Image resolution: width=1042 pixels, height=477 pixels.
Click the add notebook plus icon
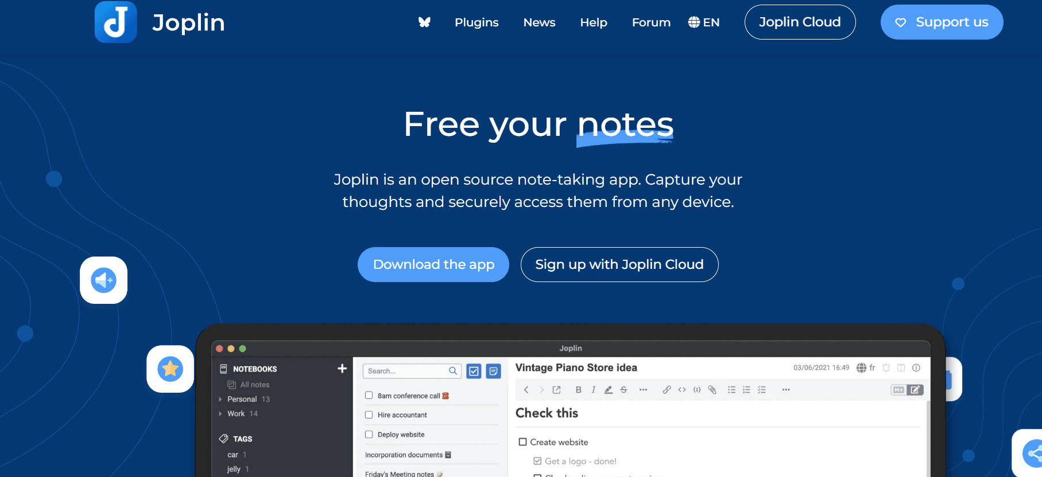[x=342, y=369]
